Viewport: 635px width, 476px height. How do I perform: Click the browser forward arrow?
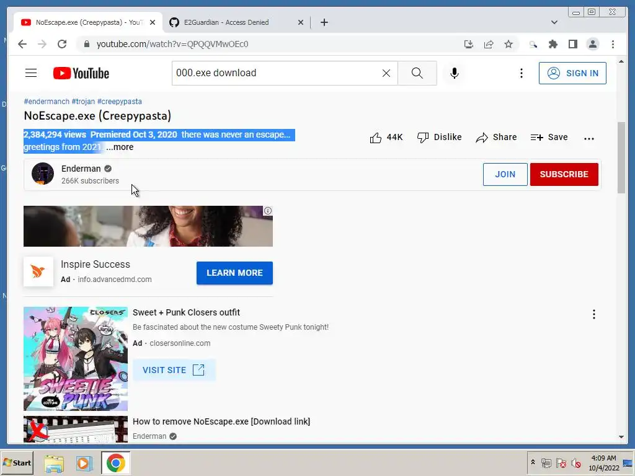click(42, 44)
